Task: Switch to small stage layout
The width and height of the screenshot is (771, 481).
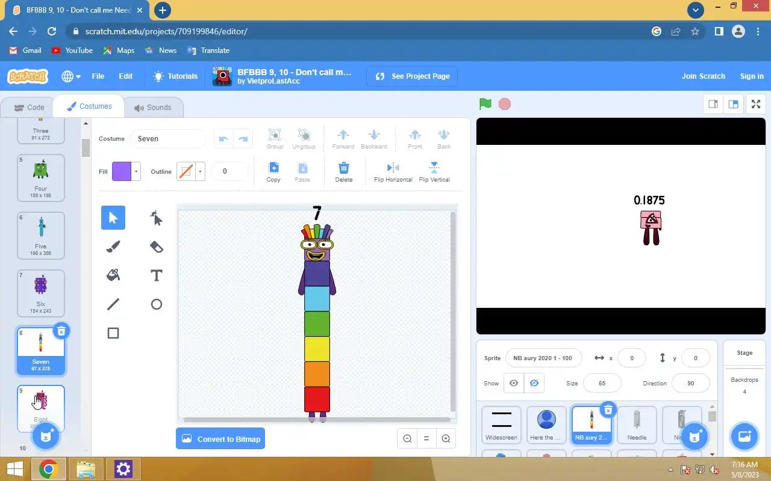Action: (713, 104)
